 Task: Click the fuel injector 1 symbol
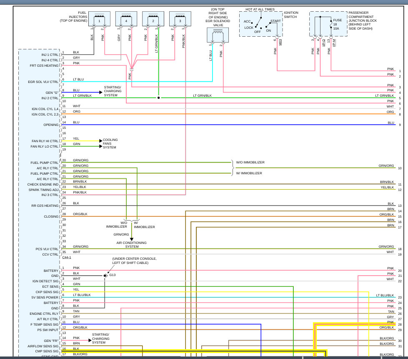click(100, 19)
